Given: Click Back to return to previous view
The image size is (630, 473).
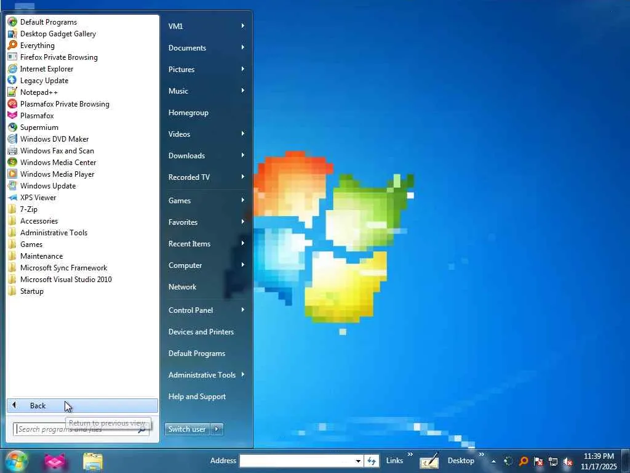Looking at the screenshot, I should pyautogui.click(x=82, y=405).
